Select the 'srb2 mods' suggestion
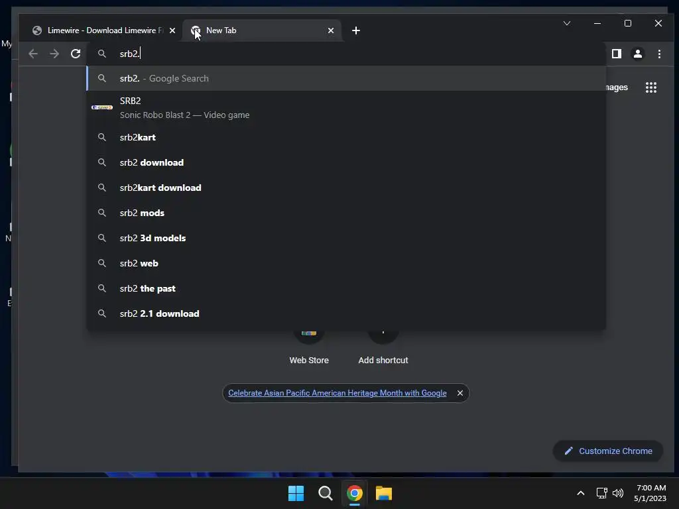Image resolution: width=679 pixels, height=509 pixels. (x=346, y=213)
